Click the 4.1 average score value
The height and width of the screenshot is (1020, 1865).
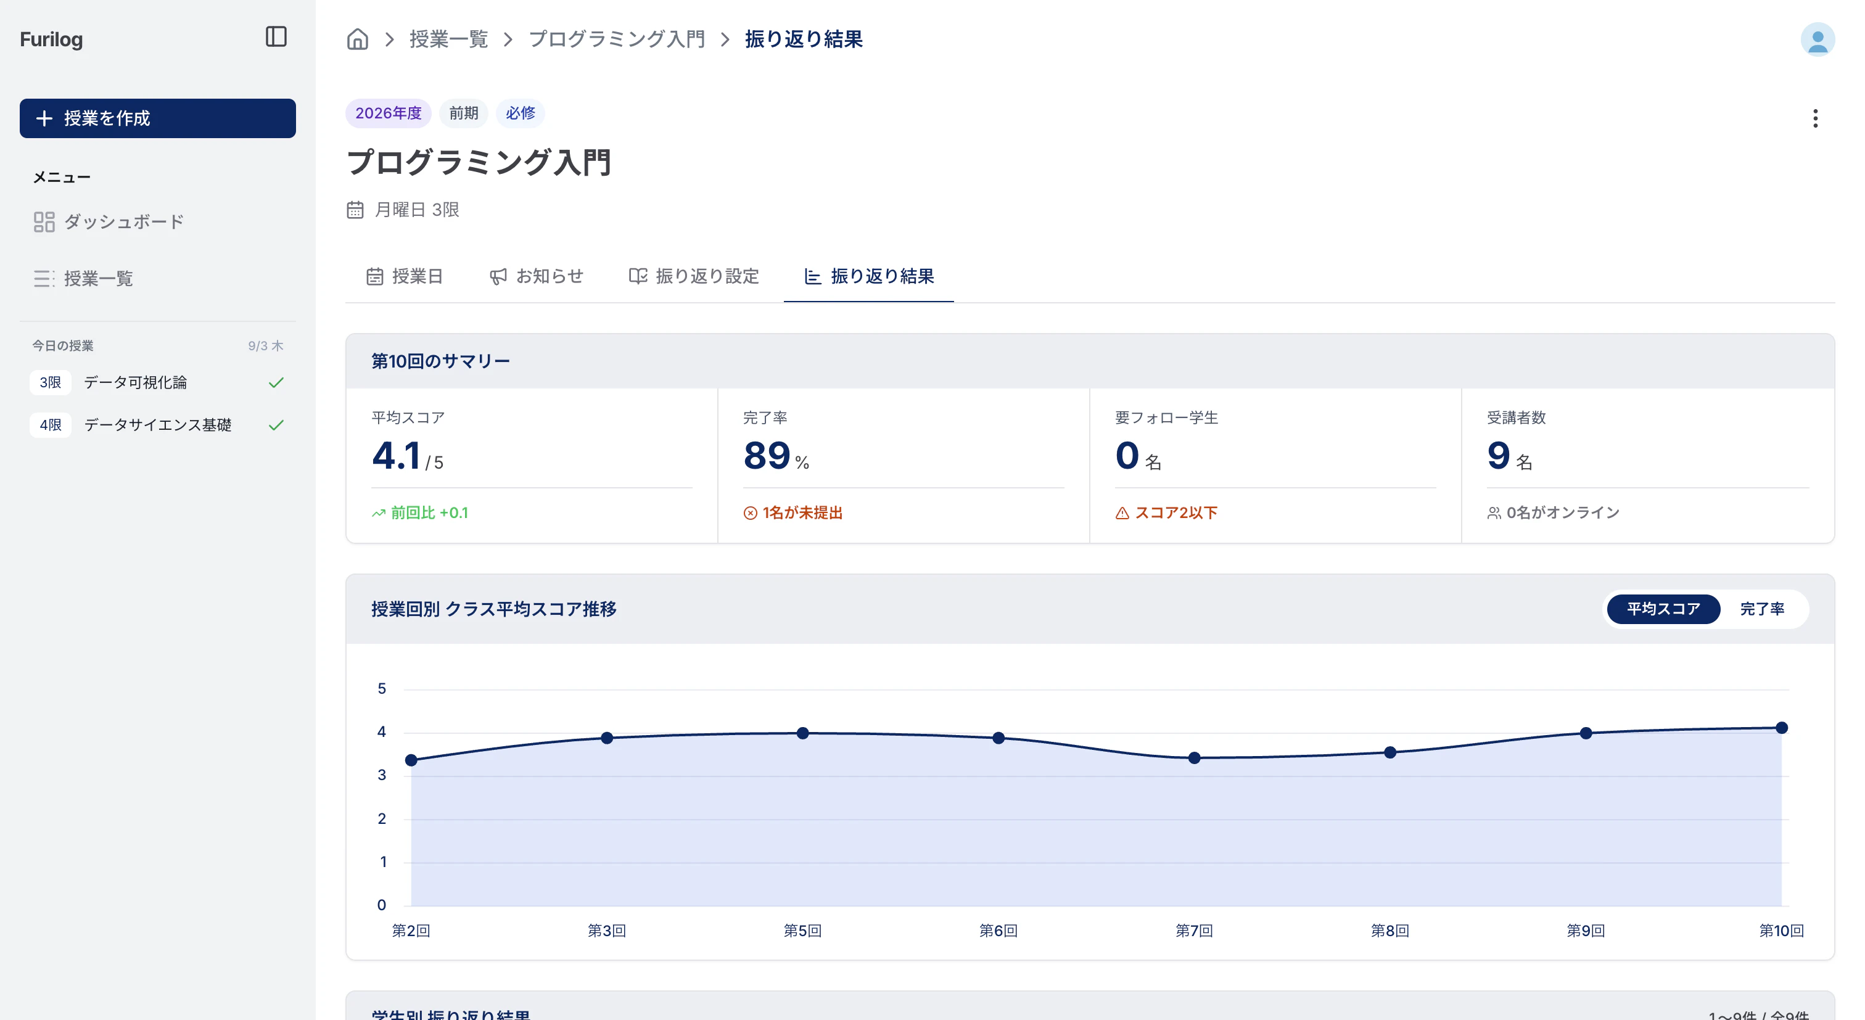pos(395,455)
